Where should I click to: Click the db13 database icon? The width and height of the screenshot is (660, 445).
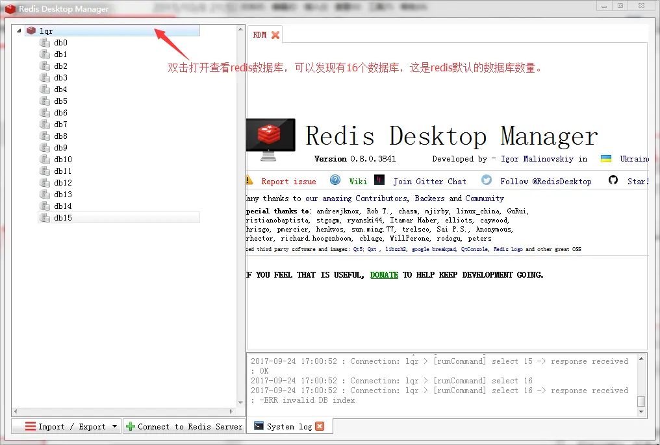pyautogui.click(x=45, y=195)
